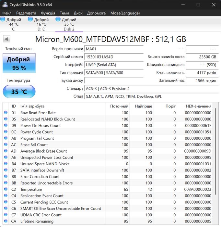Viewport: 221px width, 227px height.
Task: Click HEX value 00000000061E
Action: tap(198, 126)
